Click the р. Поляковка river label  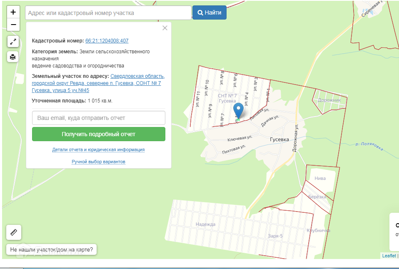click(x=369, y=146)
